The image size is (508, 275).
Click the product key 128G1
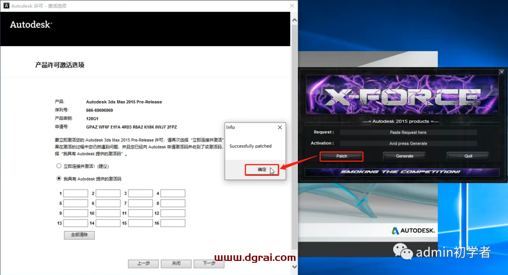coord(92,118)
